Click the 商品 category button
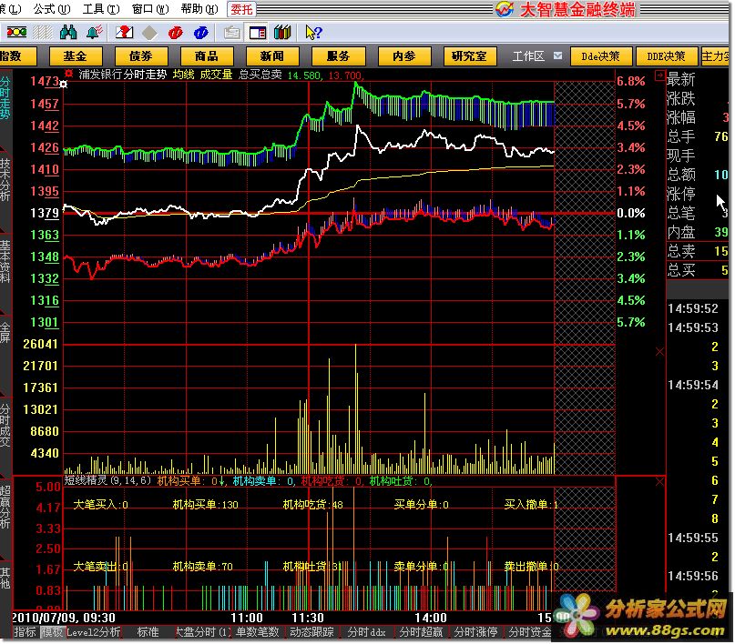The height and width of the screenshot is (644, 735). coord(207,56)
